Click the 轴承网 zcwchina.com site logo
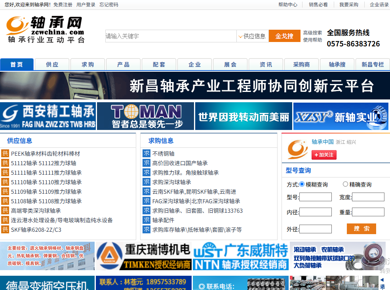 [45, 29]
